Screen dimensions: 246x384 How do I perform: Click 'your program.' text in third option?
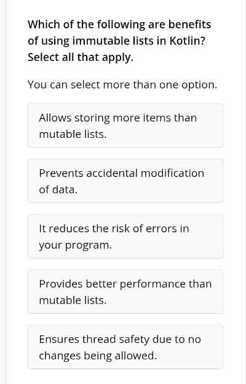(x=76, y=245)
